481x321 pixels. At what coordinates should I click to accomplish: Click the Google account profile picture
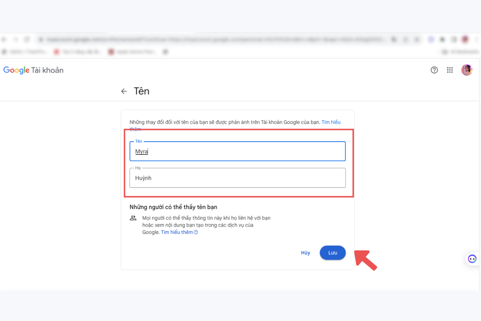click(467, 70)
